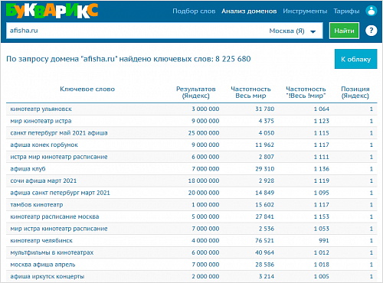
Task: Select the Анализ доменов menu item
Action: [x=249, y=11]
